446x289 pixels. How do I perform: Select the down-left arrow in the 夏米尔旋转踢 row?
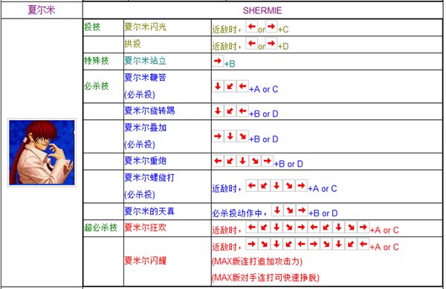click(x=230, y=111)
